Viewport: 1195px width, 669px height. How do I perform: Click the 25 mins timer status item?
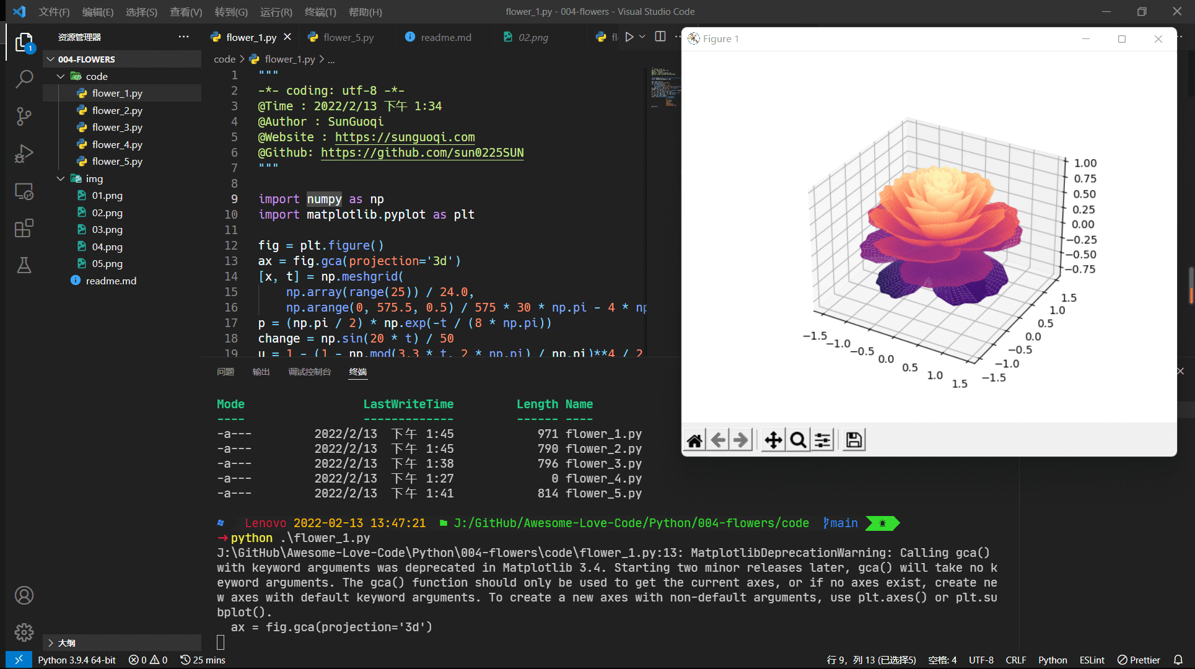coord(203,660)
